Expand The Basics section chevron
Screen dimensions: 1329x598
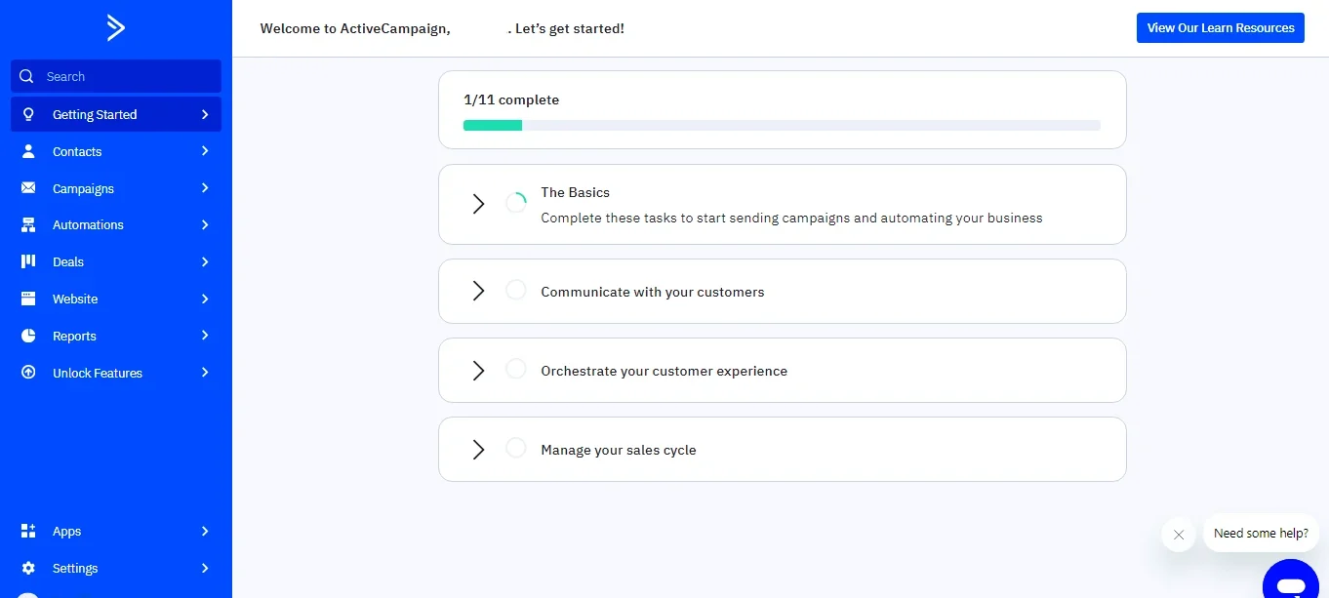[478, 204]
